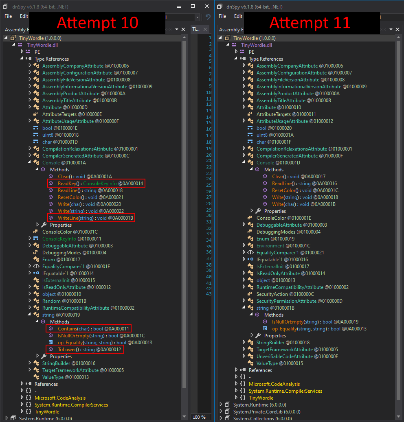Click the undo arrow in left toolbar
Image resolution: width=404 pixels, height=422 pixels.
coord(208,17)
